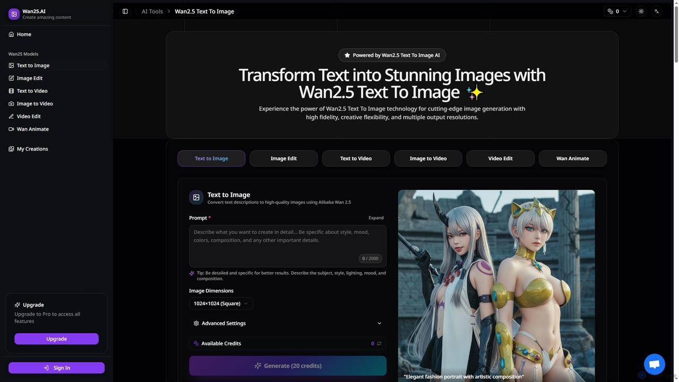Toggle the sidebar panel icon
Viewport: 679px width, 382px height.
125,11
